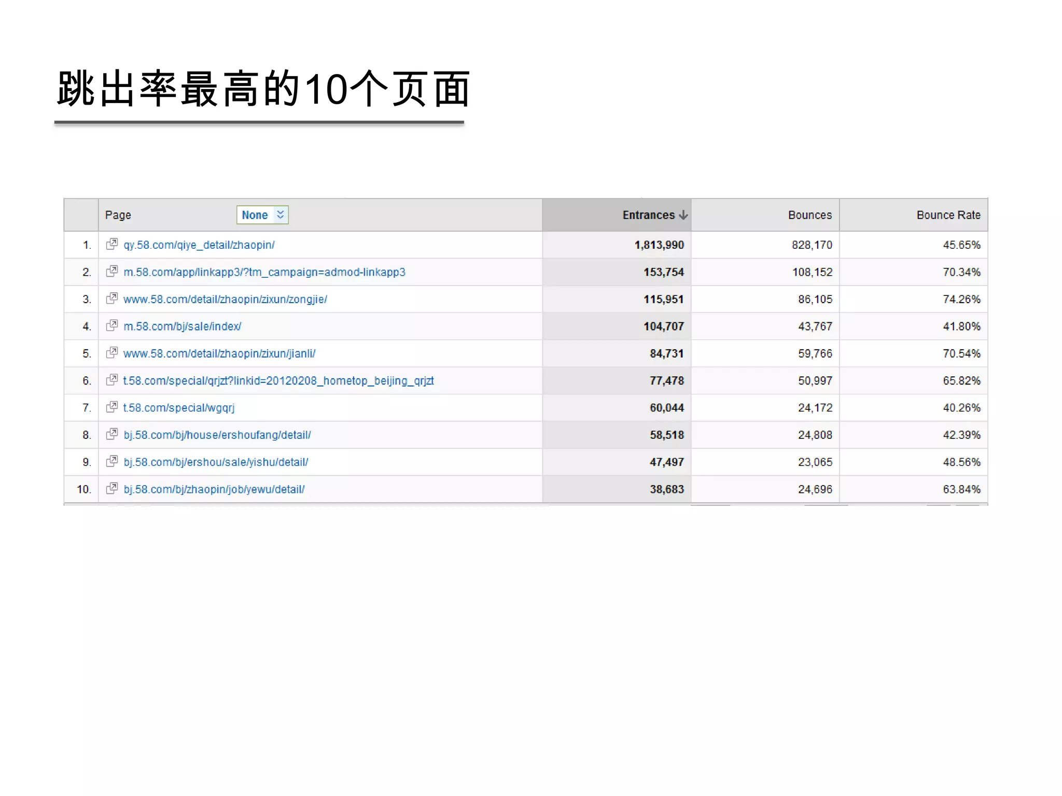
Task: Select entrances value 84,731
Action: click(667, 354)
